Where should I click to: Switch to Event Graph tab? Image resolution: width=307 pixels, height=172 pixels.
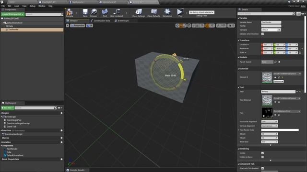pyautogui.click(x=122, y=21)
